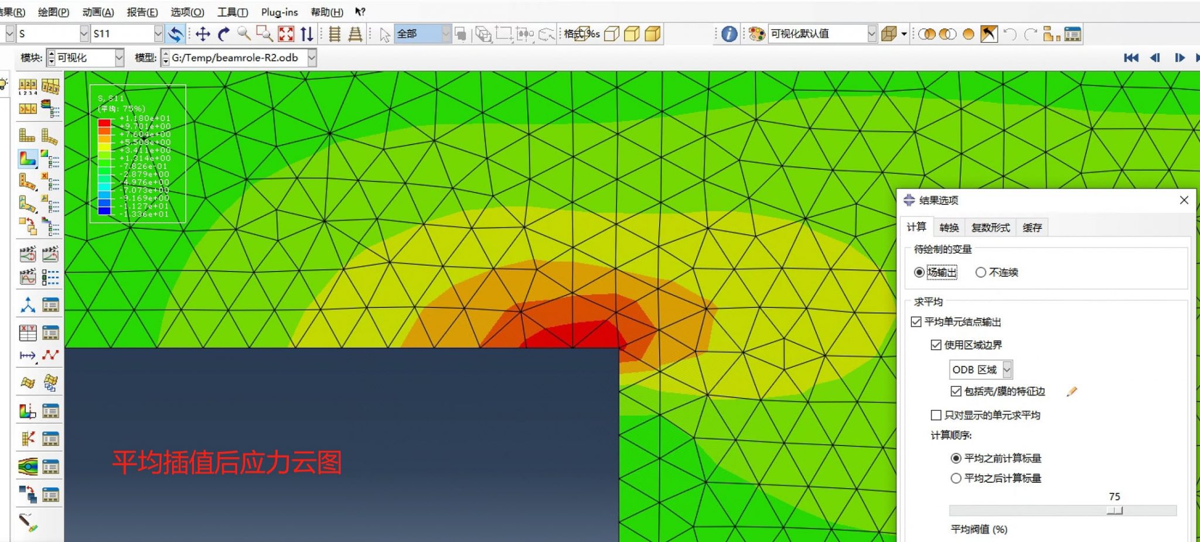Select 平均之后计算标量 radio option

(x=957, y=478)
